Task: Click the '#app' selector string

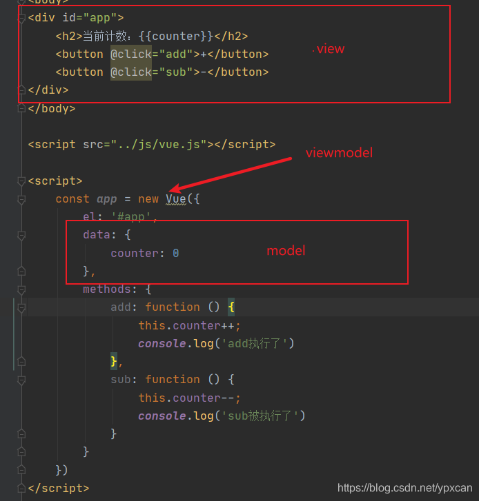Action: pyautogui.click(x=131, y=216)
